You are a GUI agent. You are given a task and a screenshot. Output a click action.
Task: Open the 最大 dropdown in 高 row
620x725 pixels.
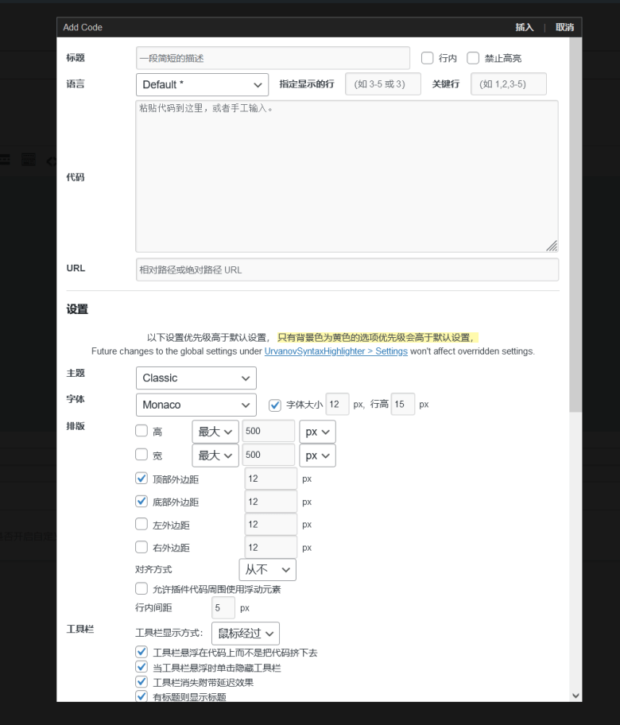point(215,432)
